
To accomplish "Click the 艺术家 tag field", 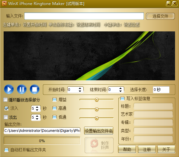I will (x=153, y=114).
